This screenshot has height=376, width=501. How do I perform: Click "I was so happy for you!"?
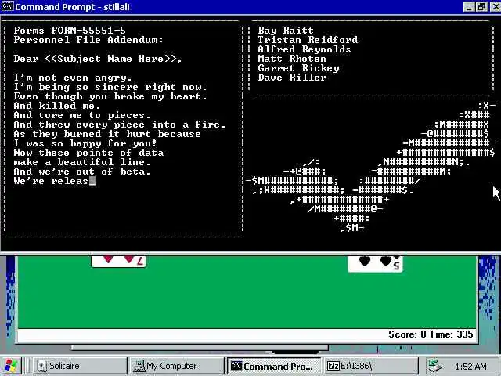tap(85, 143)
